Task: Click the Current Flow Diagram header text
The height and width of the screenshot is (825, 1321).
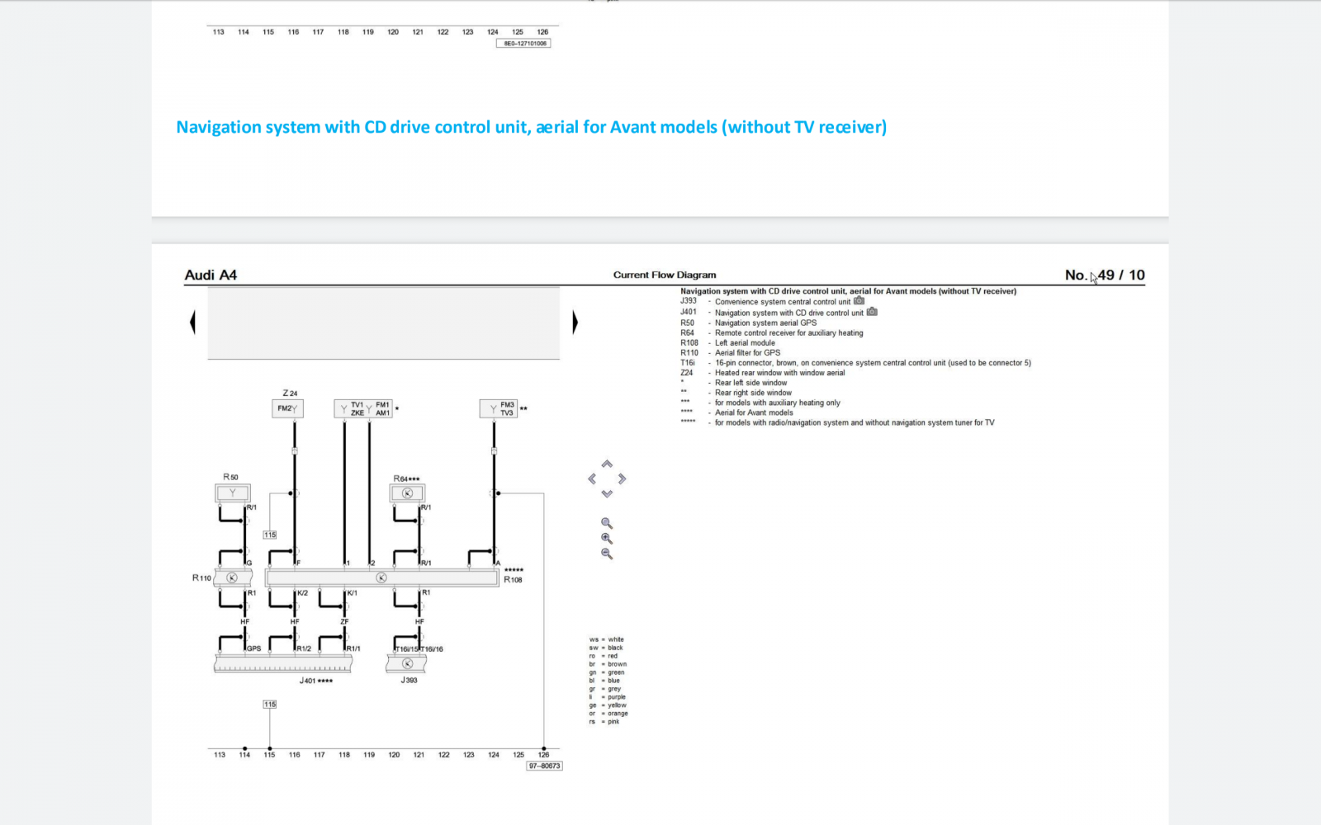Action: tap(665, 275)
